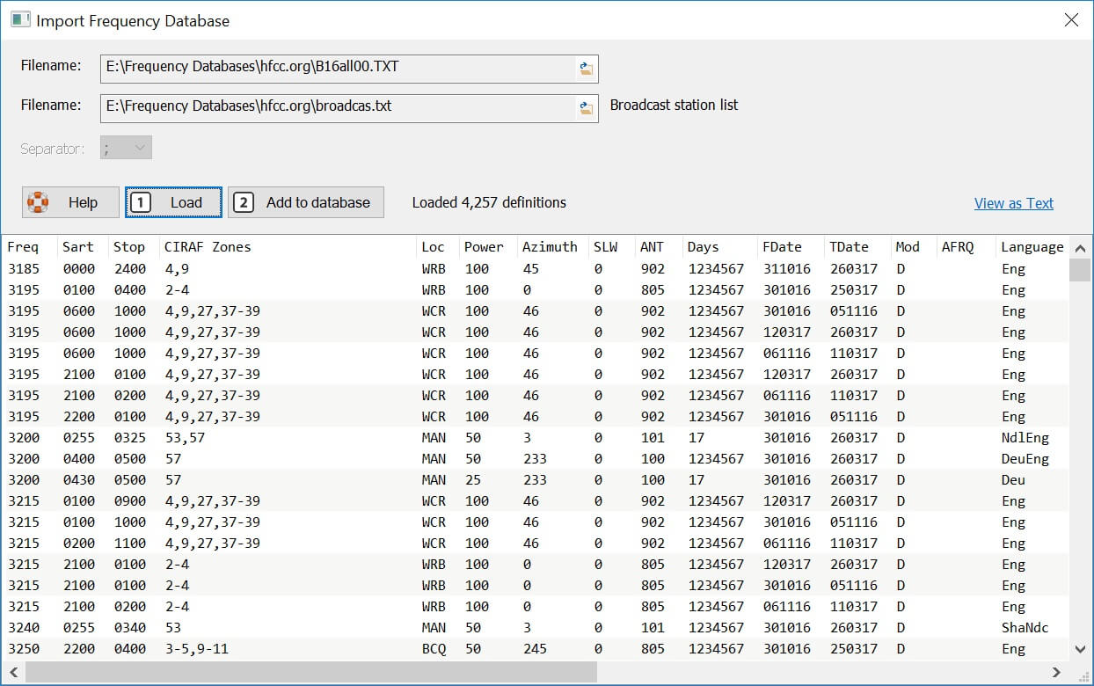Click inside the B16all00.TXT filename field
1094x686 pixels.
tap(334, 69)
